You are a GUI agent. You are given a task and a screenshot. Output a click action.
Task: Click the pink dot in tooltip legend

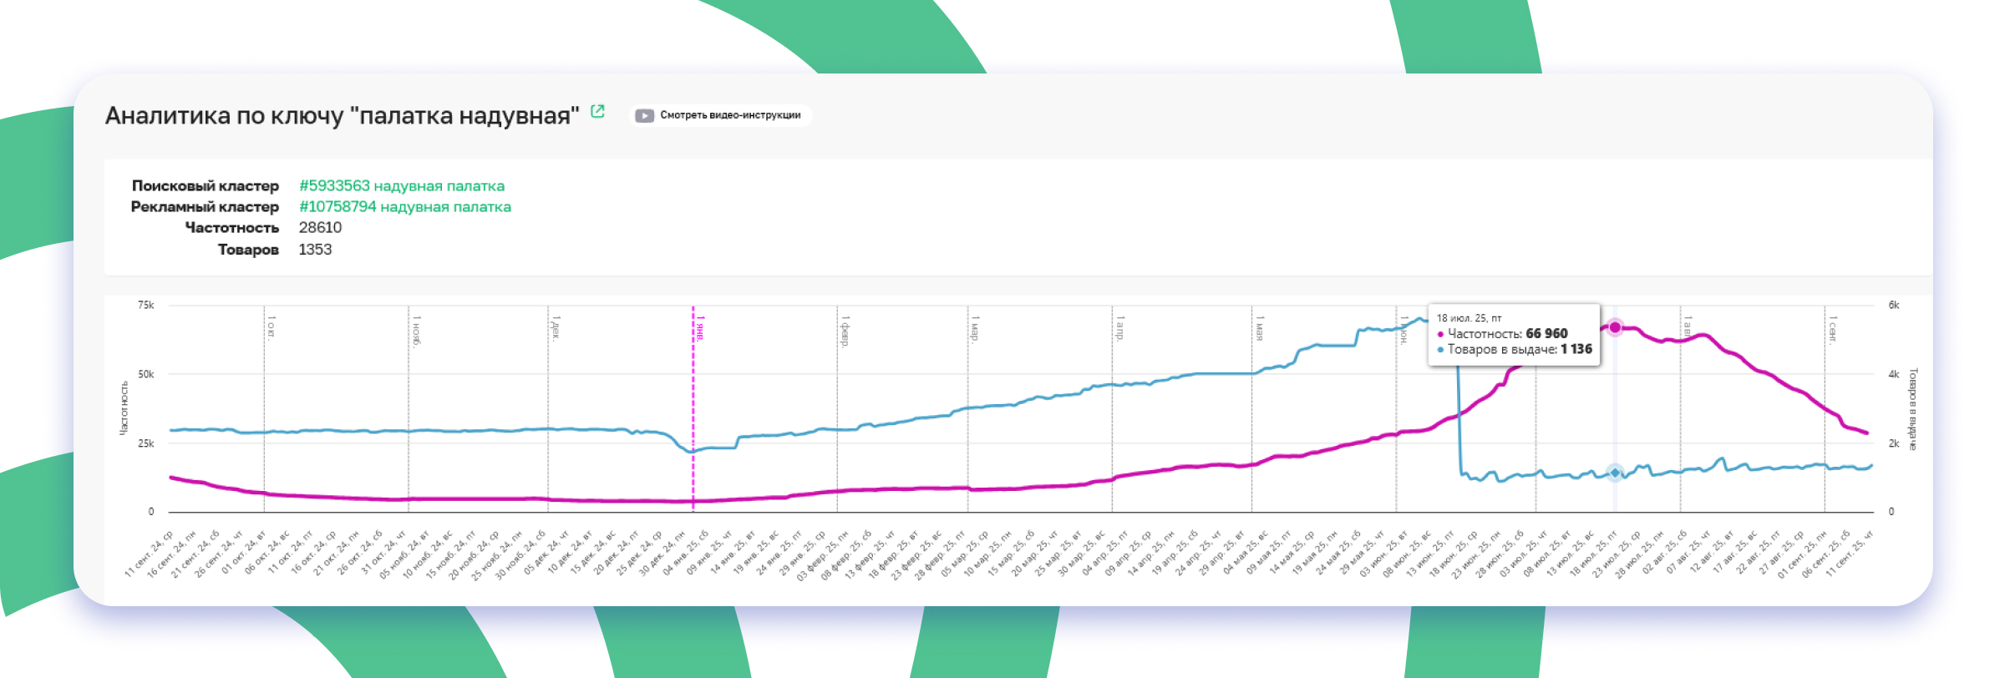point(1440,334)
